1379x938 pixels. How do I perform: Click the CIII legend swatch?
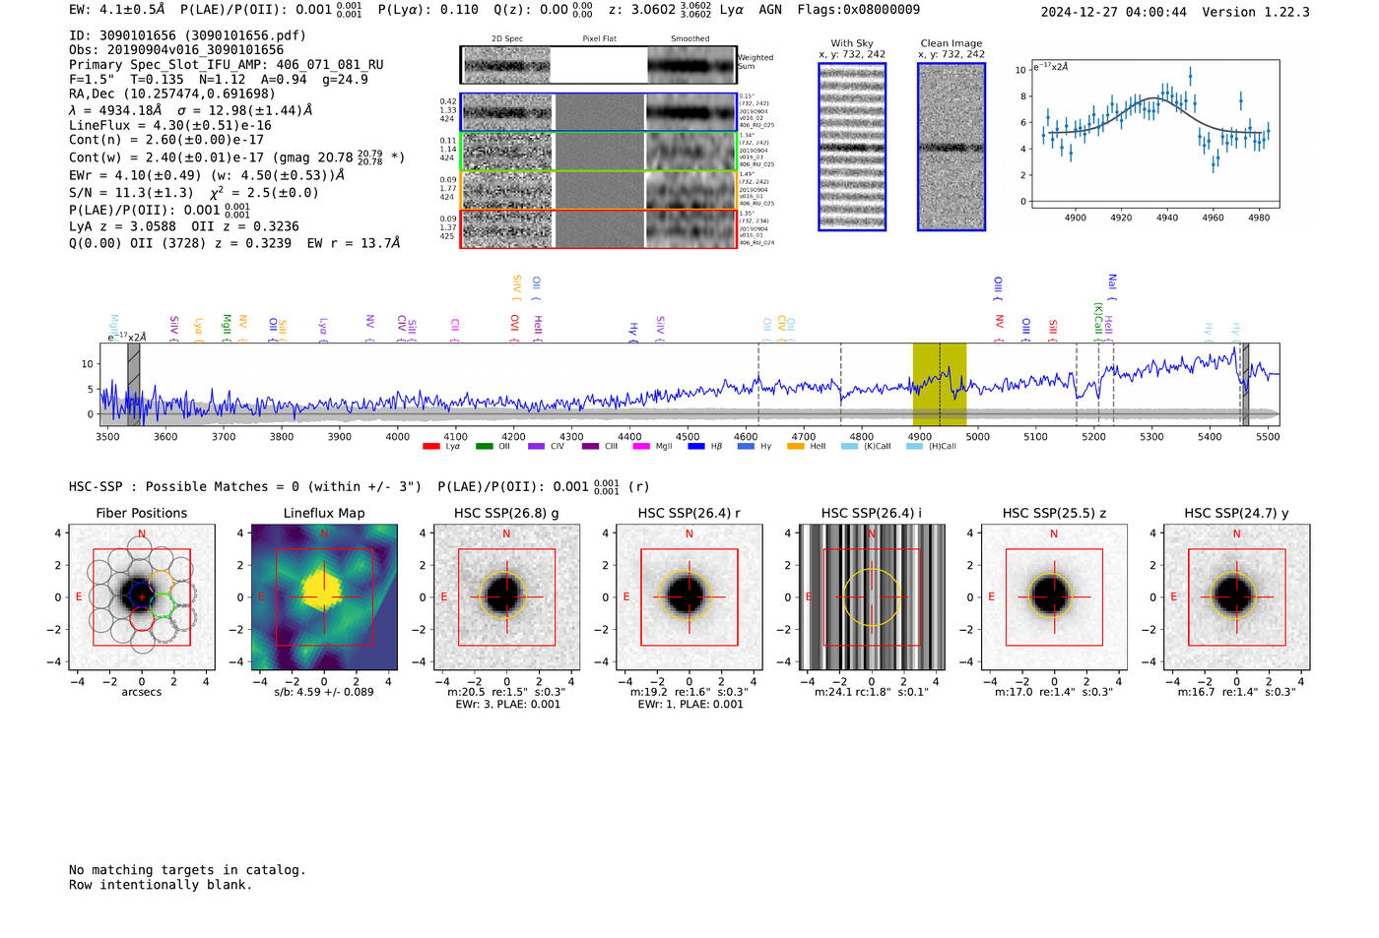[590, 446]
